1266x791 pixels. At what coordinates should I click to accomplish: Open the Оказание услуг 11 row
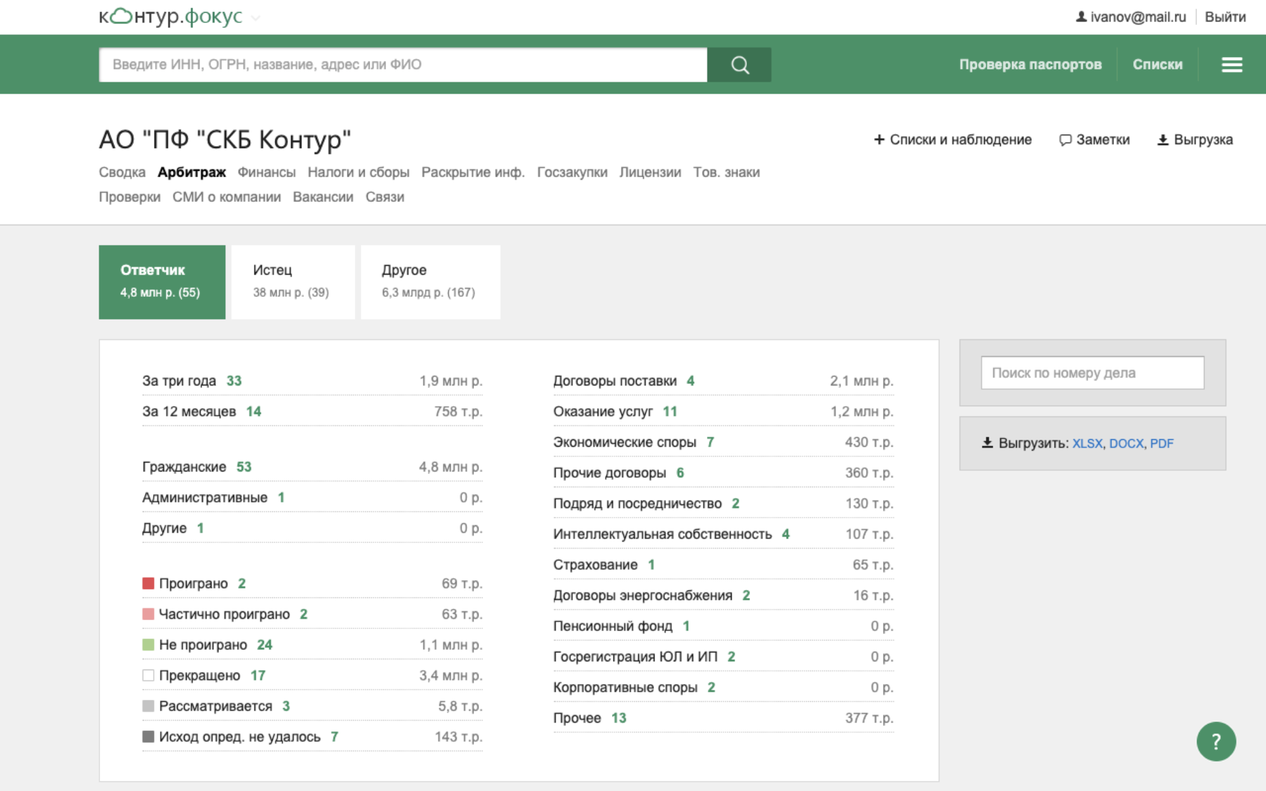click(724, 411)
